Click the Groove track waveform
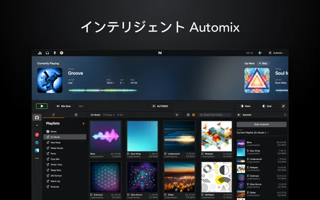The width and height of the screenshot is (320, 200). point(103,91)
